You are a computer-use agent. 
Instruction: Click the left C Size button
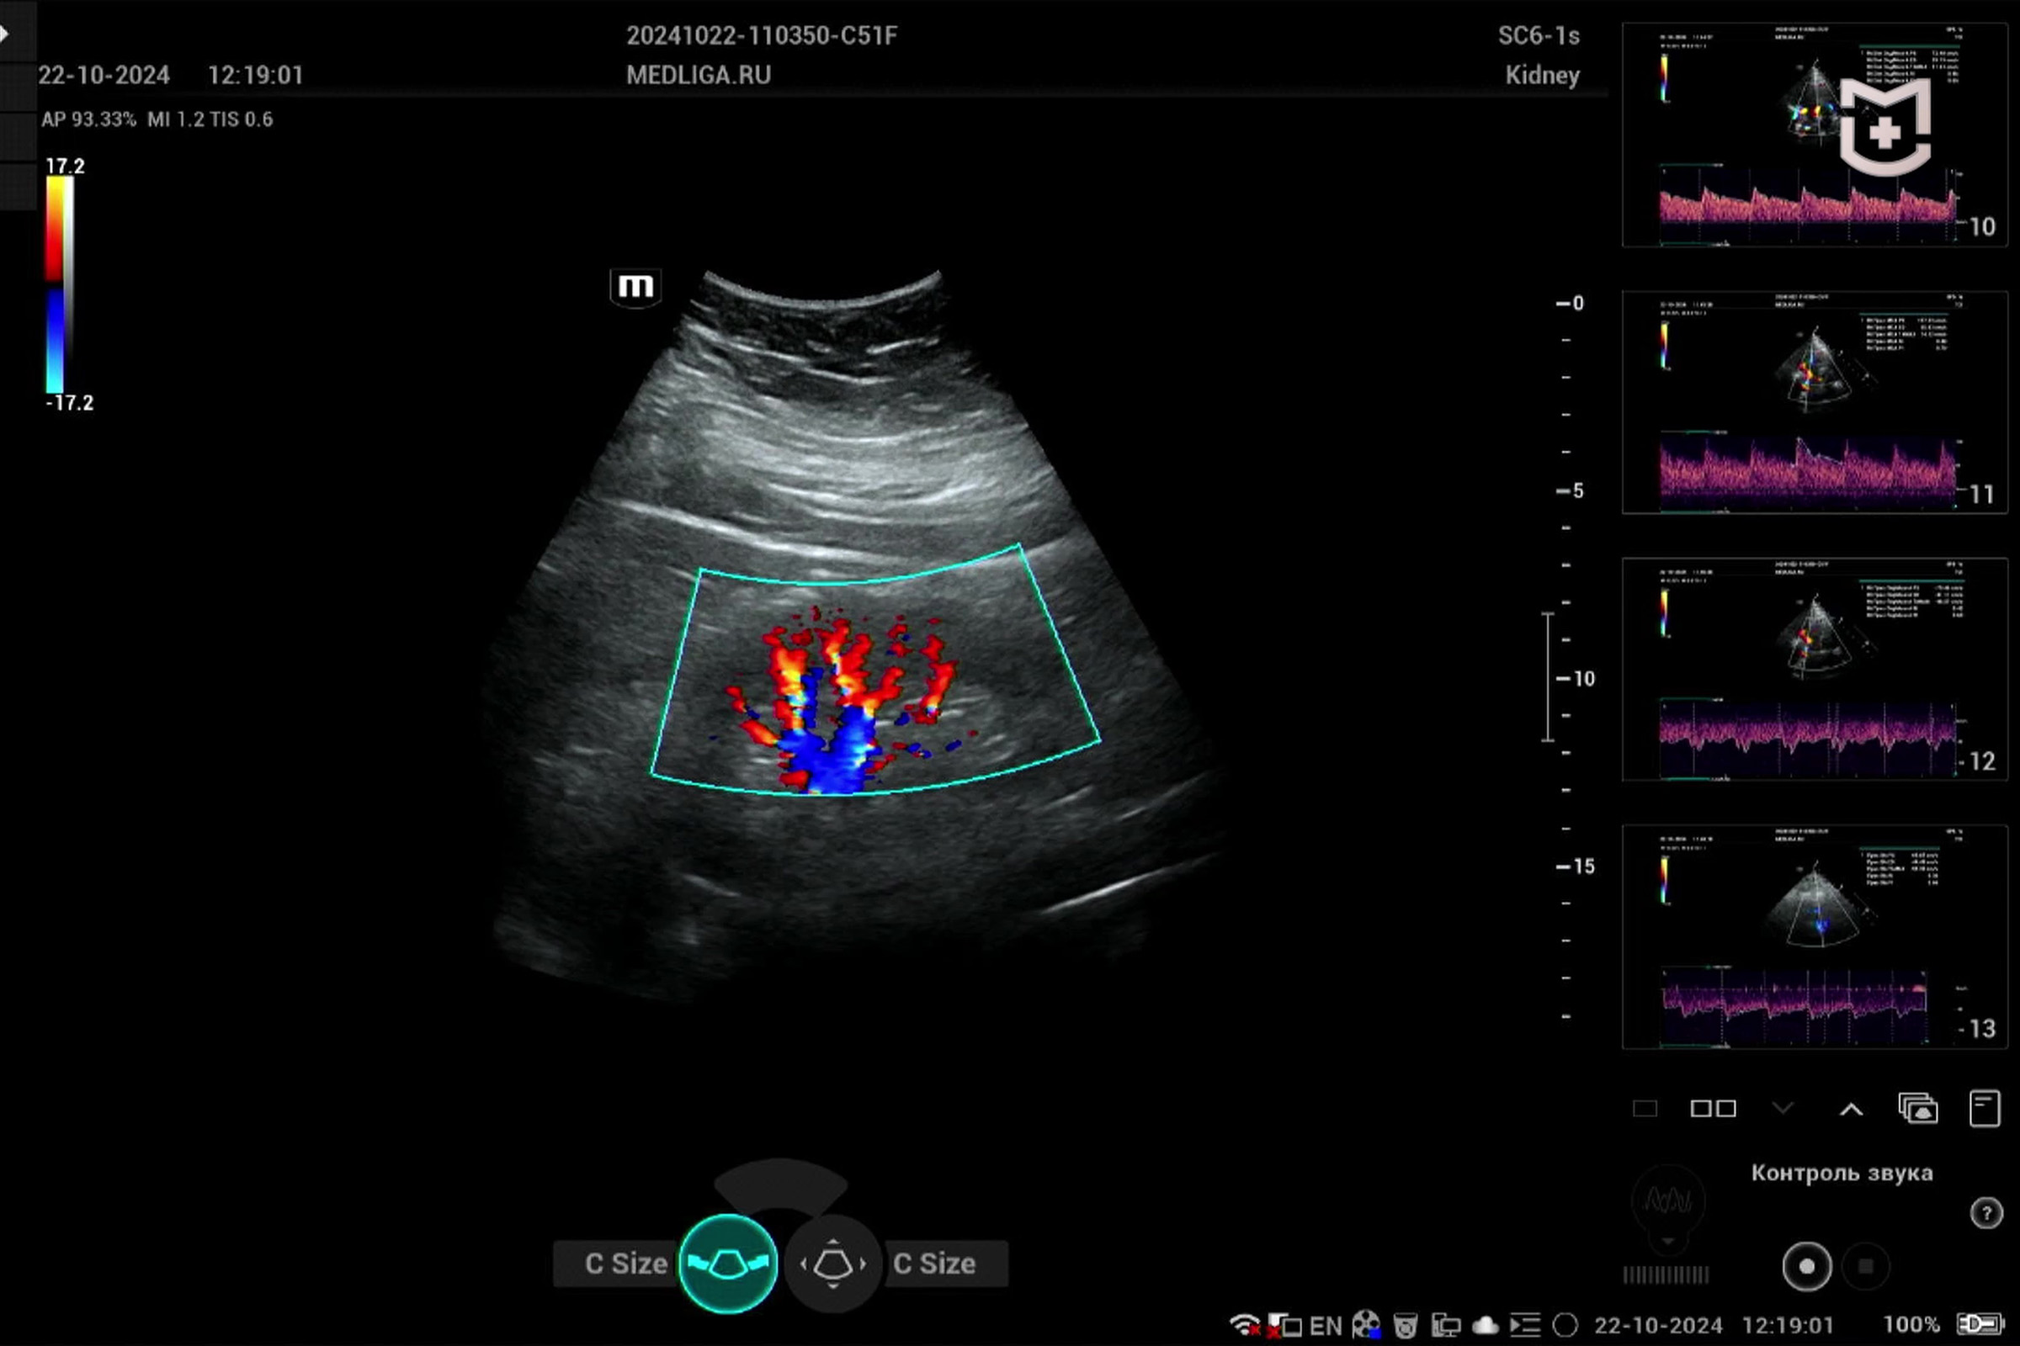[625, 1264]
